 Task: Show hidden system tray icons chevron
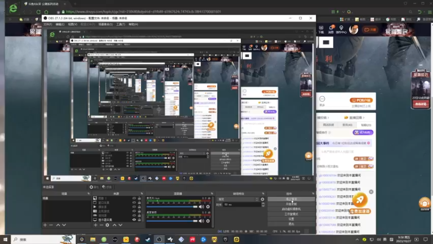tap(357, 240)
